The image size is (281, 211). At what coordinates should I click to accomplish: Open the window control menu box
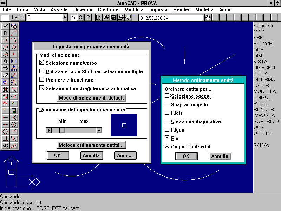pyautogui.click(x=3, y=3)
